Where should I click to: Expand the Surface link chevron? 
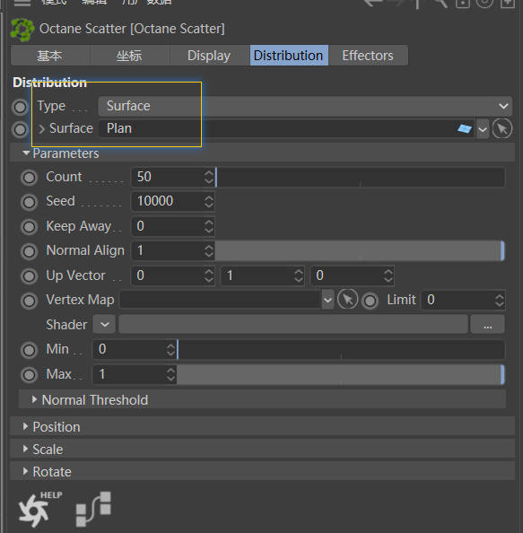pos(41,129)
